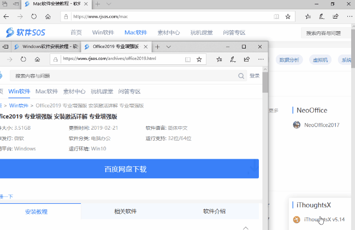Refresh the Office2019 page in front window
Viewport: 355px width, 230px height.
23,59
